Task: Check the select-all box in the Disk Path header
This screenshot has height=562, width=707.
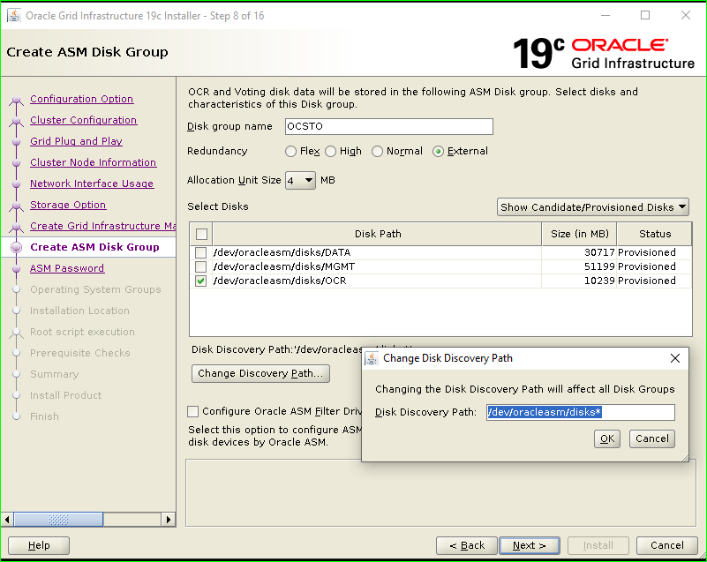Action: coord(200,234)
